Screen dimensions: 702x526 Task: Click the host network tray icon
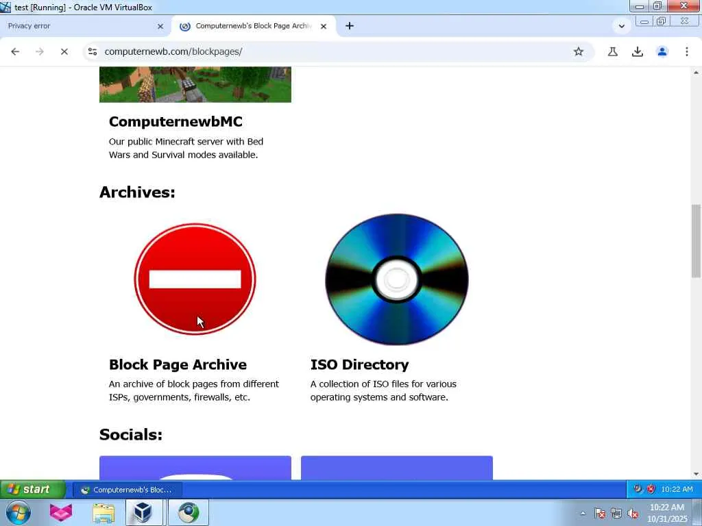click(616, 514)
